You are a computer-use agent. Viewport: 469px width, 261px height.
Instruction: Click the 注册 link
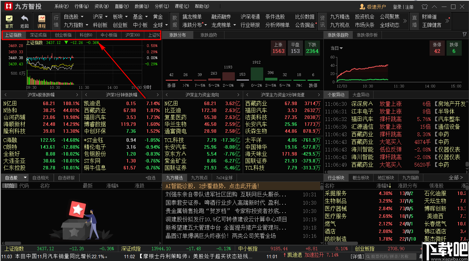click(409, 7)
